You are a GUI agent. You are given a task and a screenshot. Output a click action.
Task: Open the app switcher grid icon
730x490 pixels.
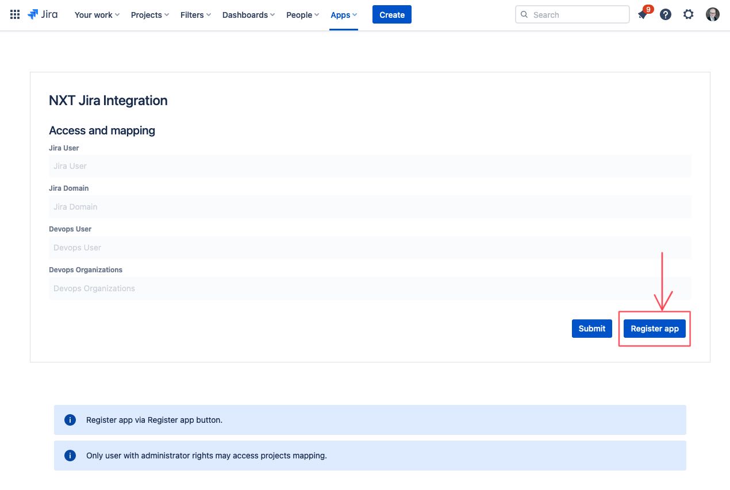16,15
